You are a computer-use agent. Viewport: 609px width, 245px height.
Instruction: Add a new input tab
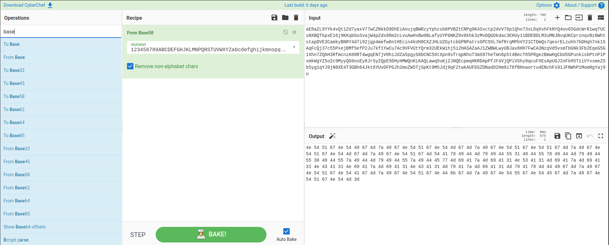pyautogui.click(x=557, y=17)
